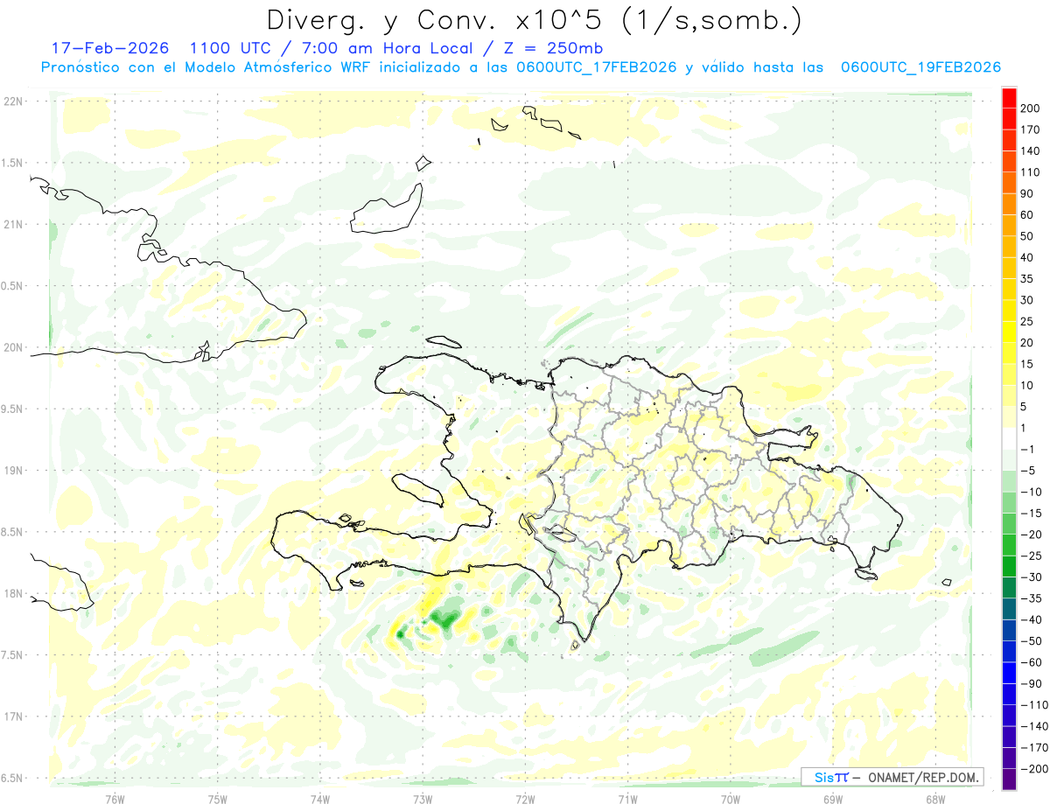Image resolution: width=1050 pixels, height=811 pixels.
Task: Click the "19N" latitude label
Action: coord(12,471)
